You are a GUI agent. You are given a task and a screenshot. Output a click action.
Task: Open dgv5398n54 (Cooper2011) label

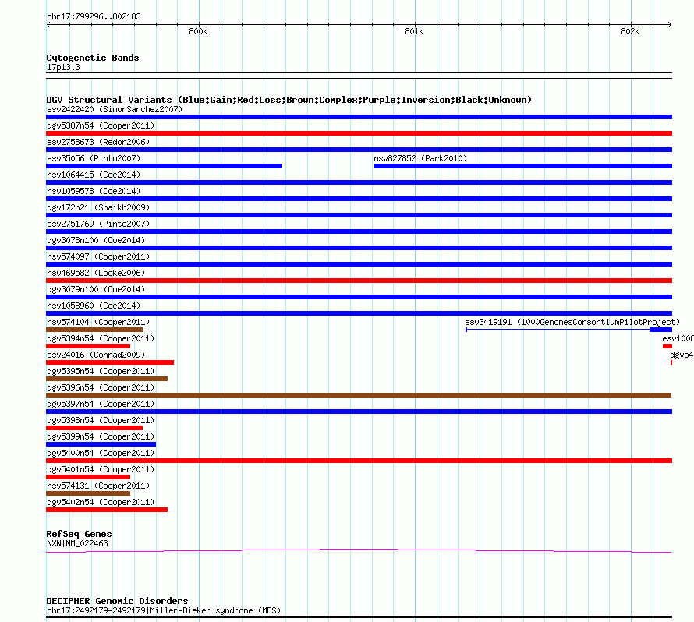pyautogui.click(x=101, y=420)
